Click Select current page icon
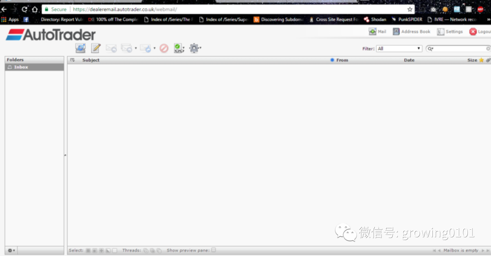Screen dimensions: 491x256 coord(95,251)
